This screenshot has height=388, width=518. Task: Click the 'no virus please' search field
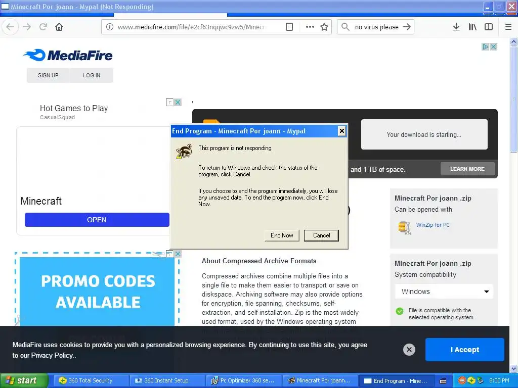tap(376, 27)
